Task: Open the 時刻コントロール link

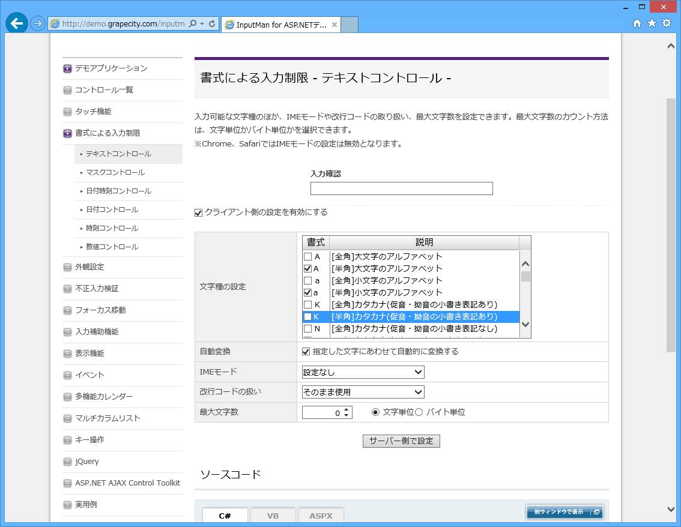Action: click(x=112, y=228)
